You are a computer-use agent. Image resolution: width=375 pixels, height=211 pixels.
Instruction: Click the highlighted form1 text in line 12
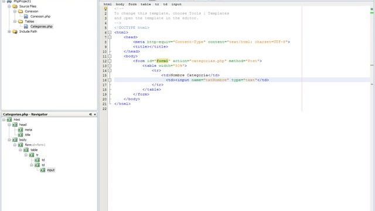(x=162, y=61)
